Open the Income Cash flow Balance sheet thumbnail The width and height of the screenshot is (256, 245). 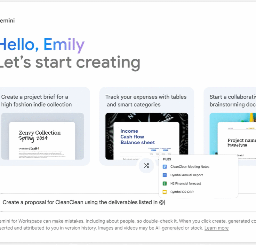pyautogui.click(x=147, y=136)
